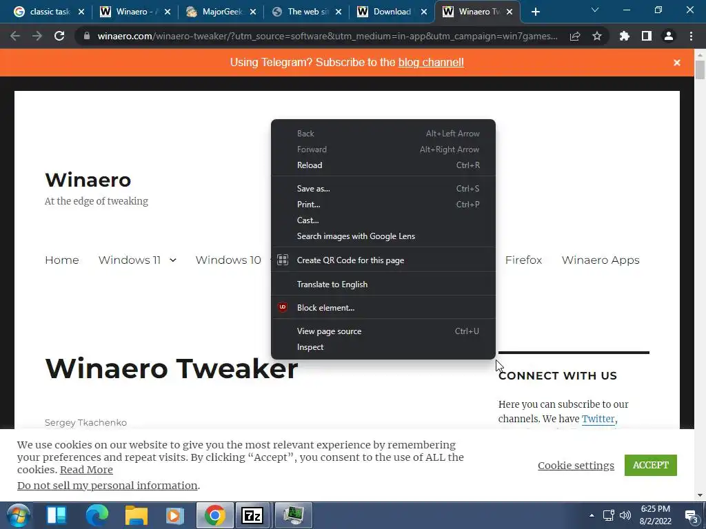Open the Winaero site title link
Viewport: 706px width, 529px height.
click(88, 180)
